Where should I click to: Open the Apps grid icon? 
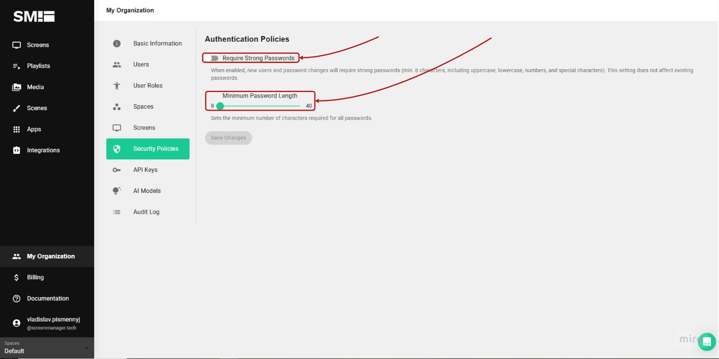click(x=17, y=129)
